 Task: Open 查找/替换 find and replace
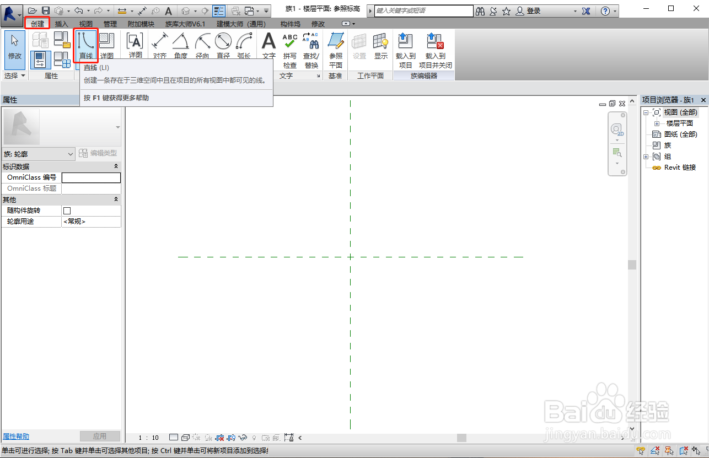point(311,50)
